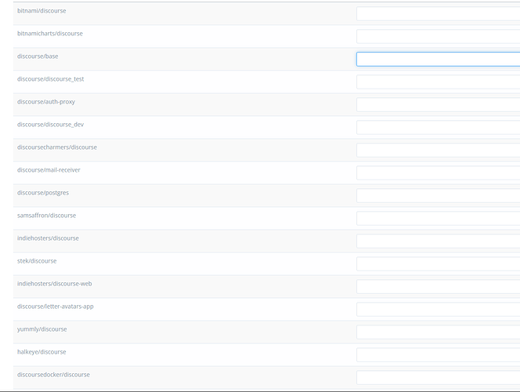Click the input field for halkeye/discourse
The width and height of the screenshot is (520, 392).
pyautogui.click(x=438, y=355)
